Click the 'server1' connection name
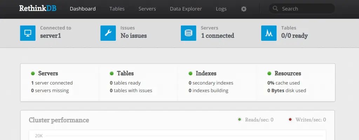This screenshot has width=359, height=140. [50, 36]
